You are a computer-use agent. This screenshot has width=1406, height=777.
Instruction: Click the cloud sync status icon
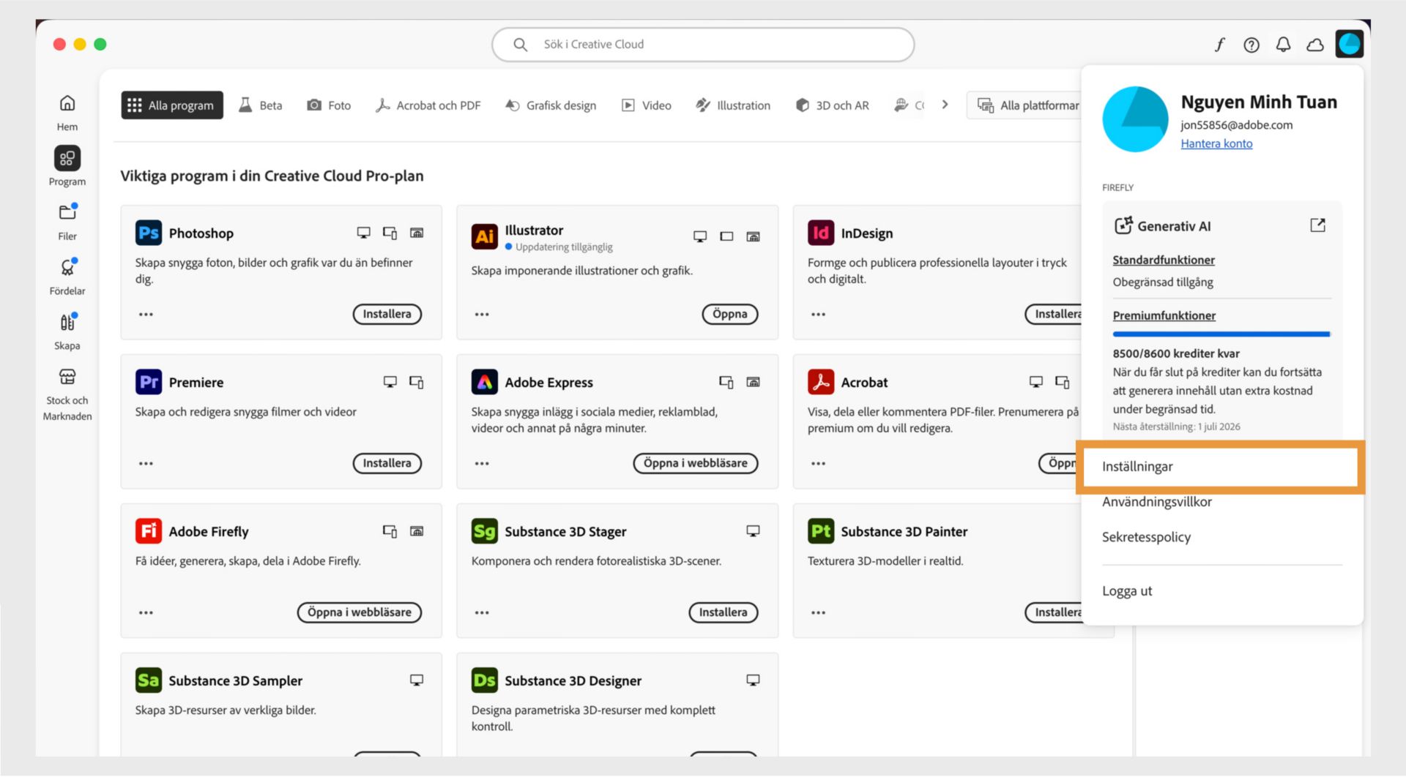pyautogui.click(x=1315, y=45)
